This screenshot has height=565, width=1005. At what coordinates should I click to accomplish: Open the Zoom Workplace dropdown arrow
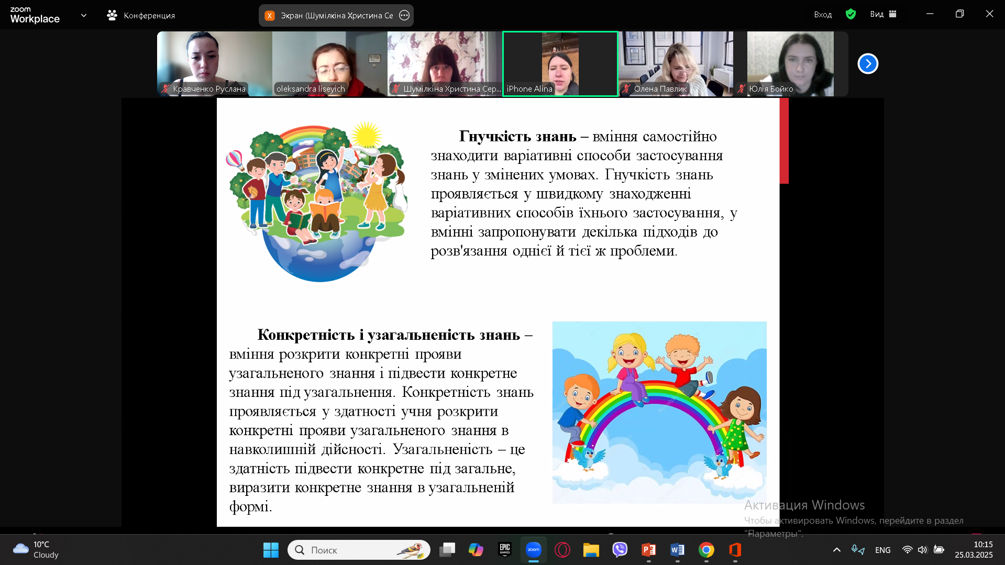point(84,15)
